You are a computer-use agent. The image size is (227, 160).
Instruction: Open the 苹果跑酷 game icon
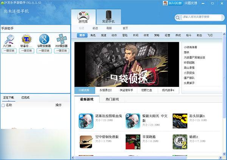133,142
